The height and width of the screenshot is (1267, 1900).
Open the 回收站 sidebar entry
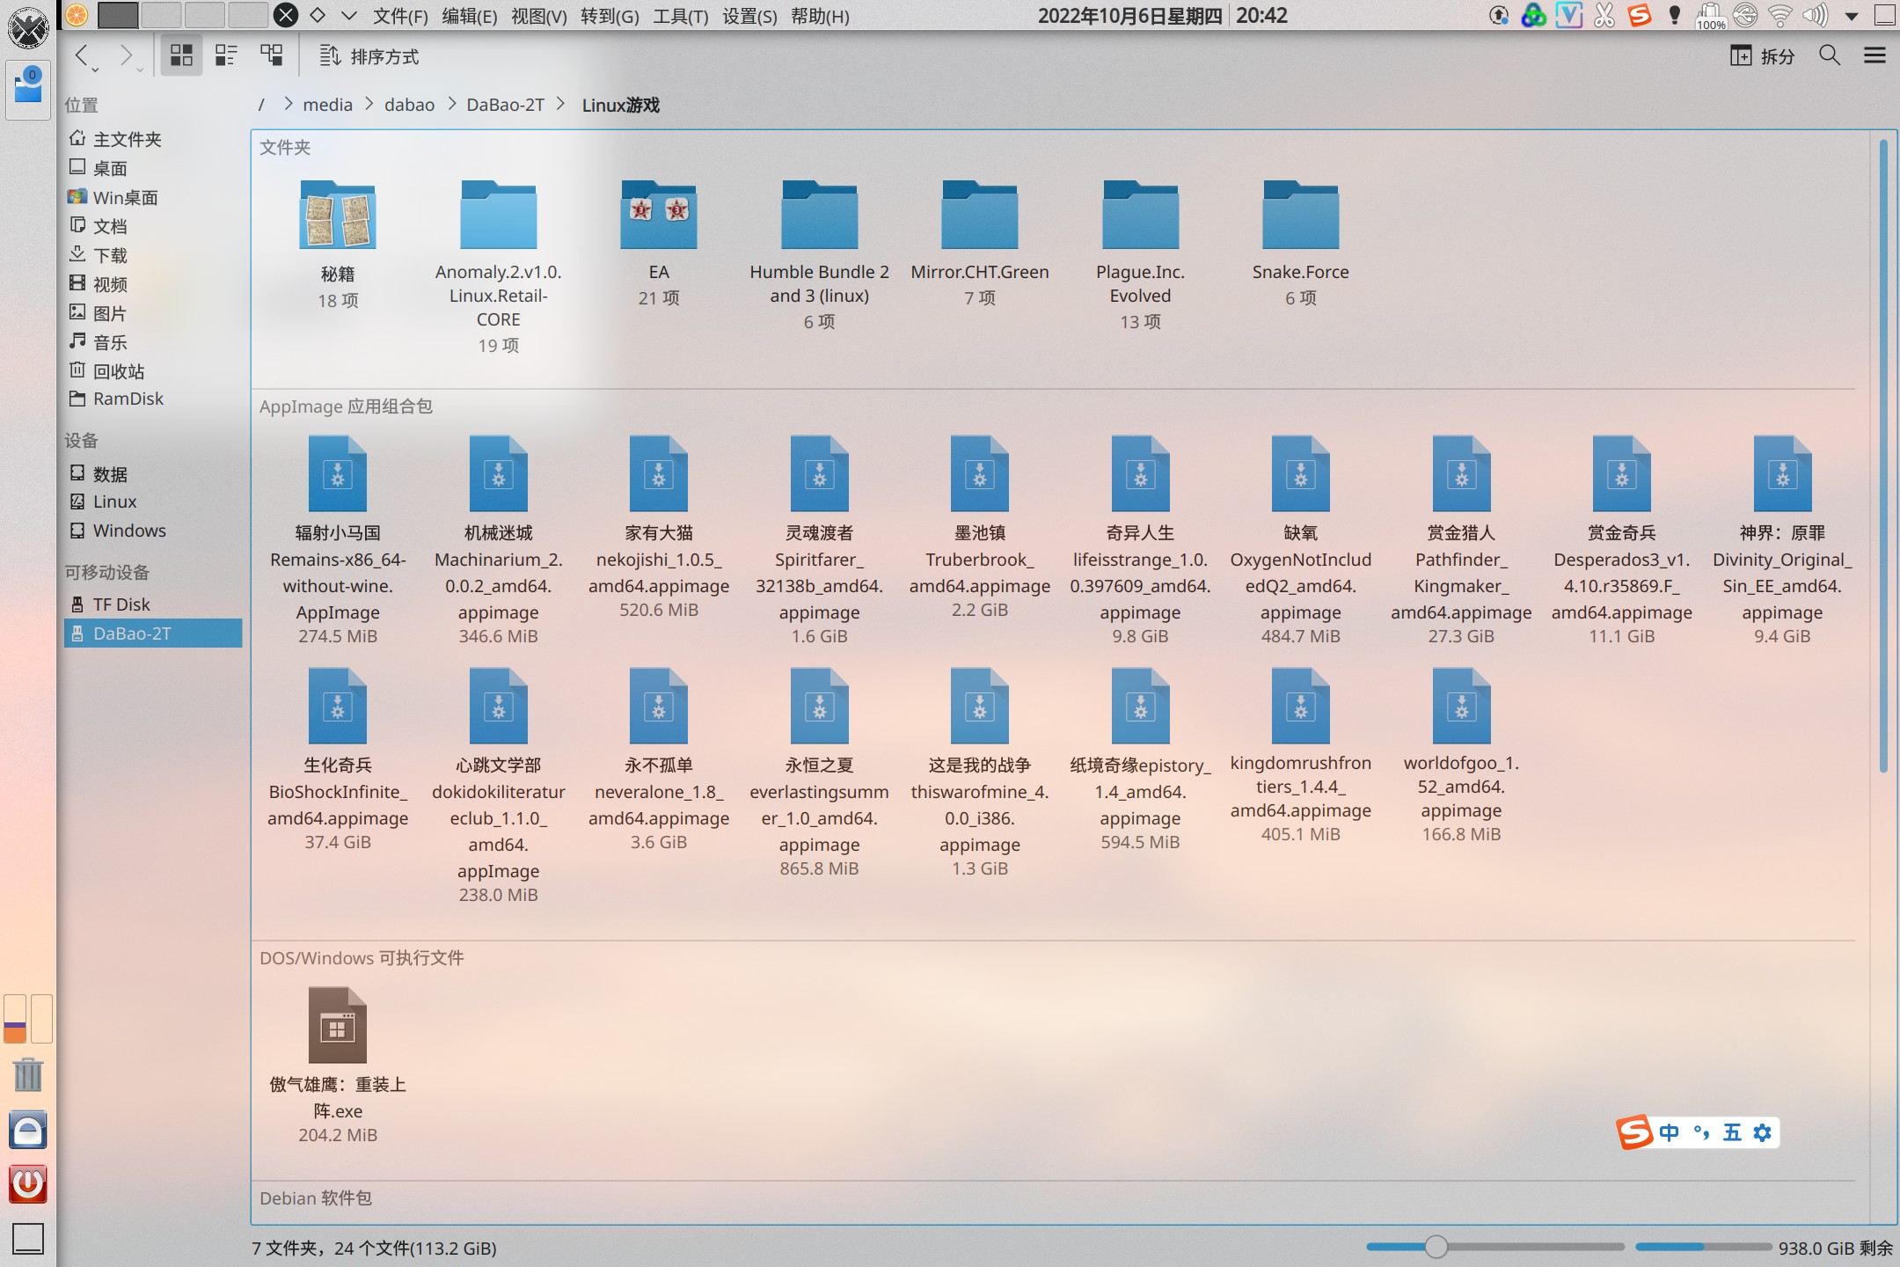pos(121,370)
